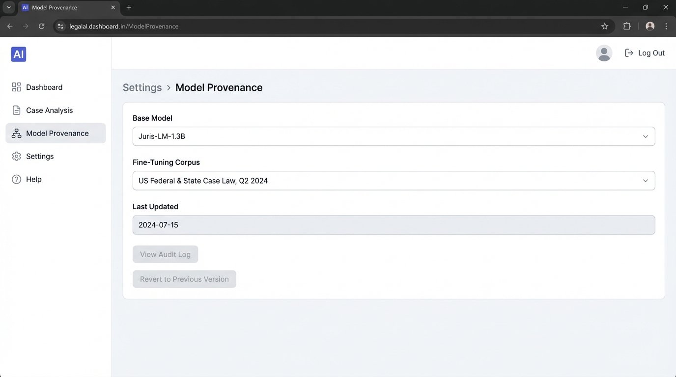Open the tab search dropdown arrow
This screenshot has width=676, height=377.
(9, 7)
